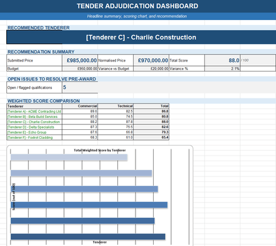276x246 pixels.
Task: Select Foxtrot Cladding technical score 61.0
Action: [115, 137]
